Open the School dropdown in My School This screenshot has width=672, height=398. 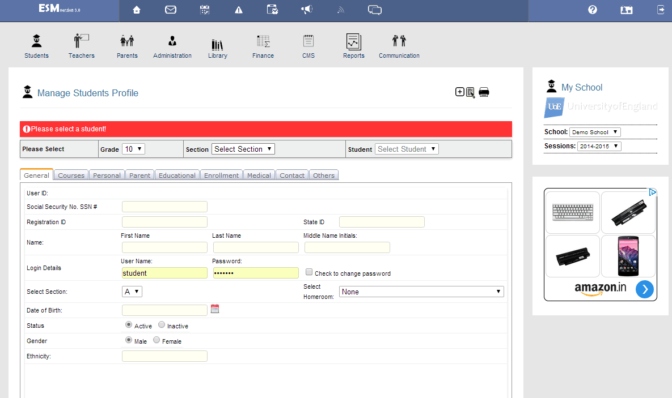click(x=595, y=132)
